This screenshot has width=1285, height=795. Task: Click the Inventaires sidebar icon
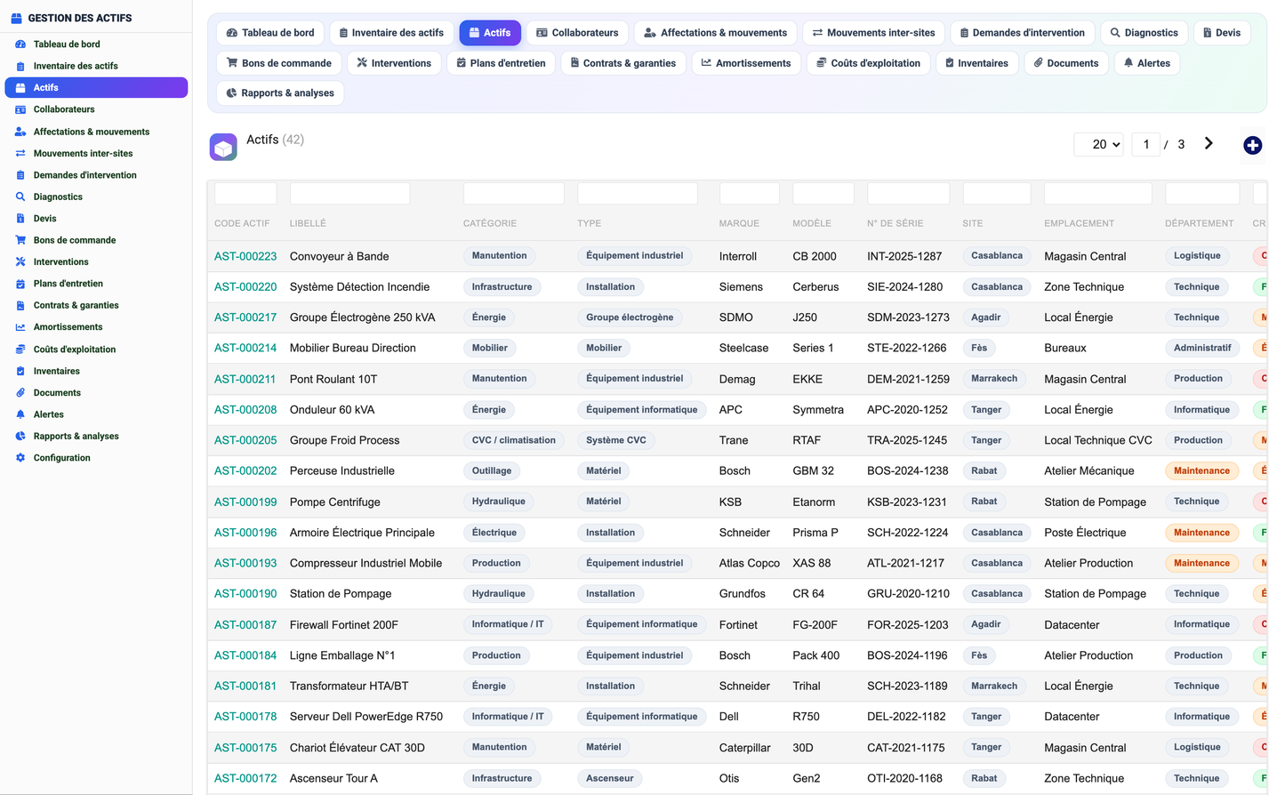pyautogui.click(x=20, y=371)
